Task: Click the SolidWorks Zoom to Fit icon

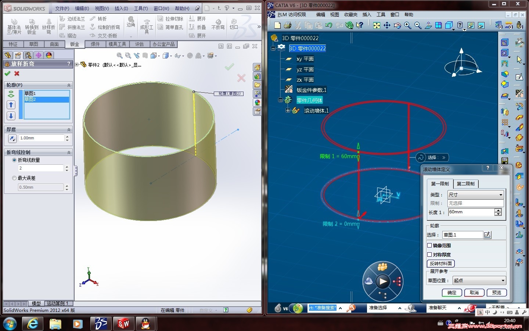Action: pos(120,56)
